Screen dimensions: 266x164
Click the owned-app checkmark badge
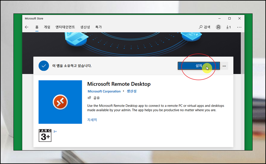[44, 66]
